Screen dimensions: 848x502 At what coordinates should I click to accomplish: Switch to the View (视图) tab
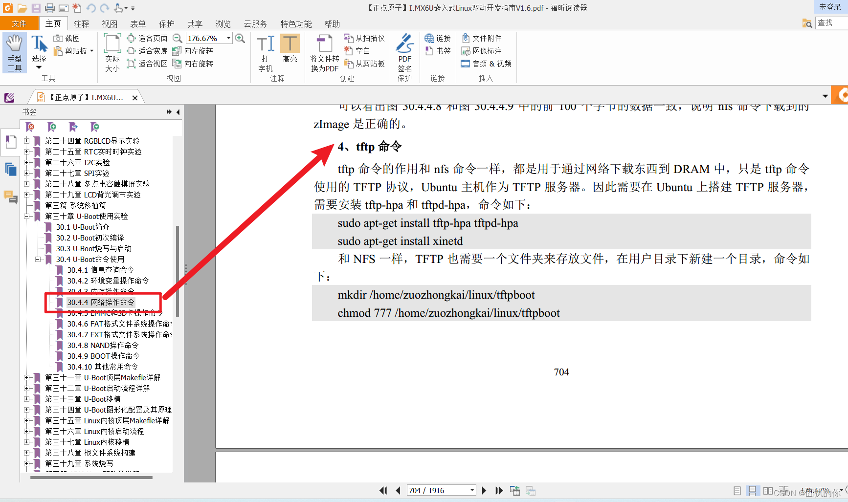110,23
